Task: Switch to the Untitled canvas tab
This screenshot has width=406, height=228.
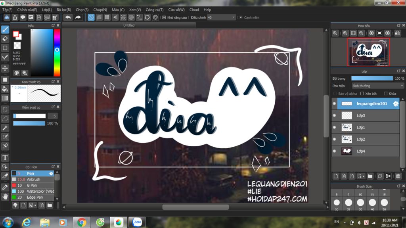Action: [129, 25]
